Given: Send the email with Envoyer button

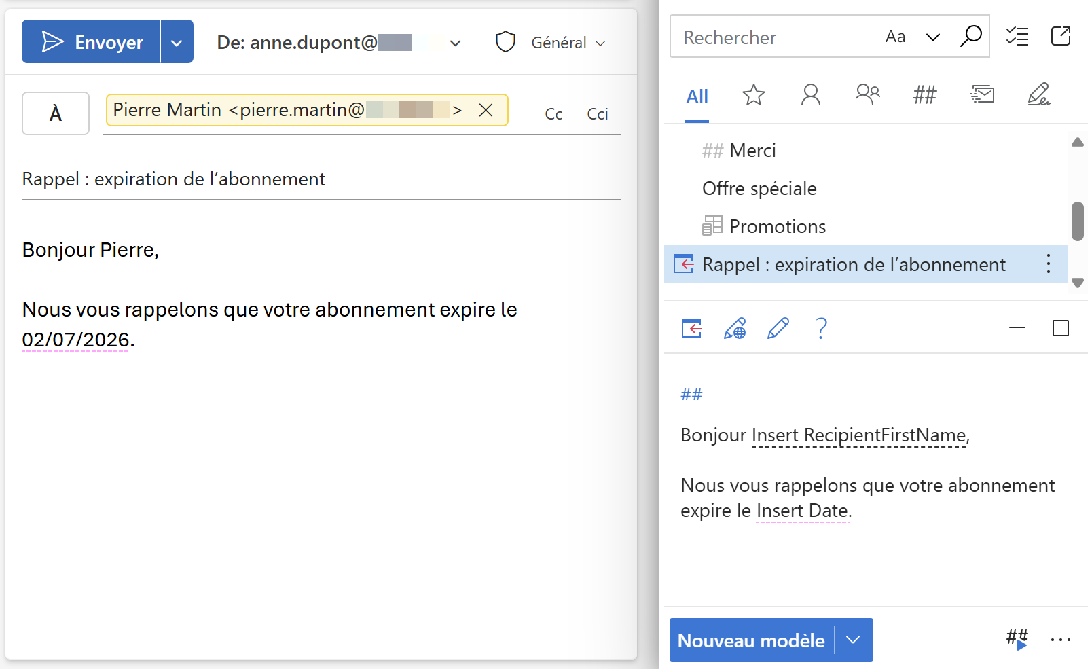Looking at the screenshot, I should (91, 41).
